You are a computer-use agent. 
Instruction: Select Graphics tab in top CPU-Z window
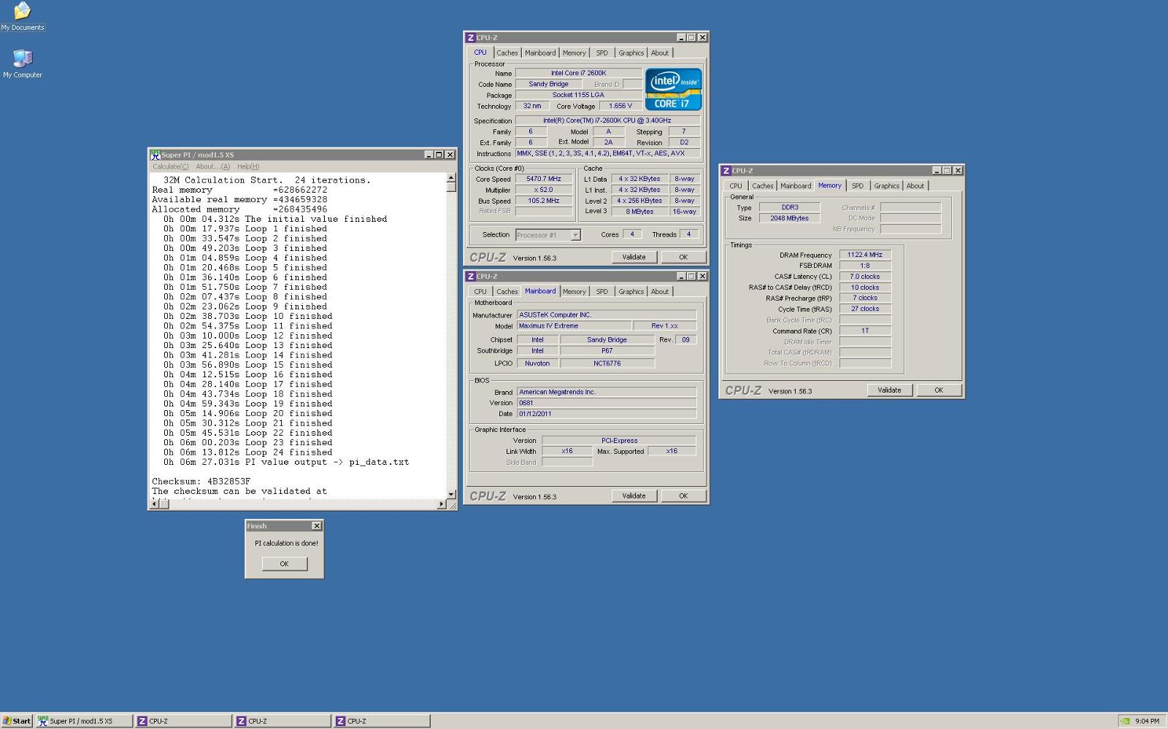(631, 53)
